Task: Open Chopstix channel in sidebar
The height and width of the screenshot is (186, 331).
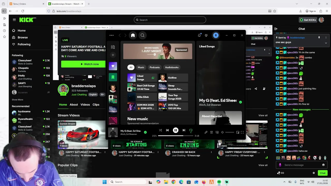Action: [x=31, y=69]
